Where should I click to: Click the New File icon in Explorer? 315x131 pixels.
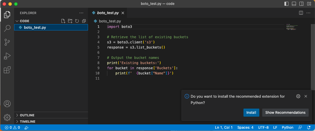[x=63, y=21]
